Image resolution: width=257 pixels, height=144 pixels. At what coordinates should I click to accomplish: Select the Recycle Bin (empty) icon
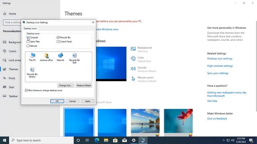point(32,72)
